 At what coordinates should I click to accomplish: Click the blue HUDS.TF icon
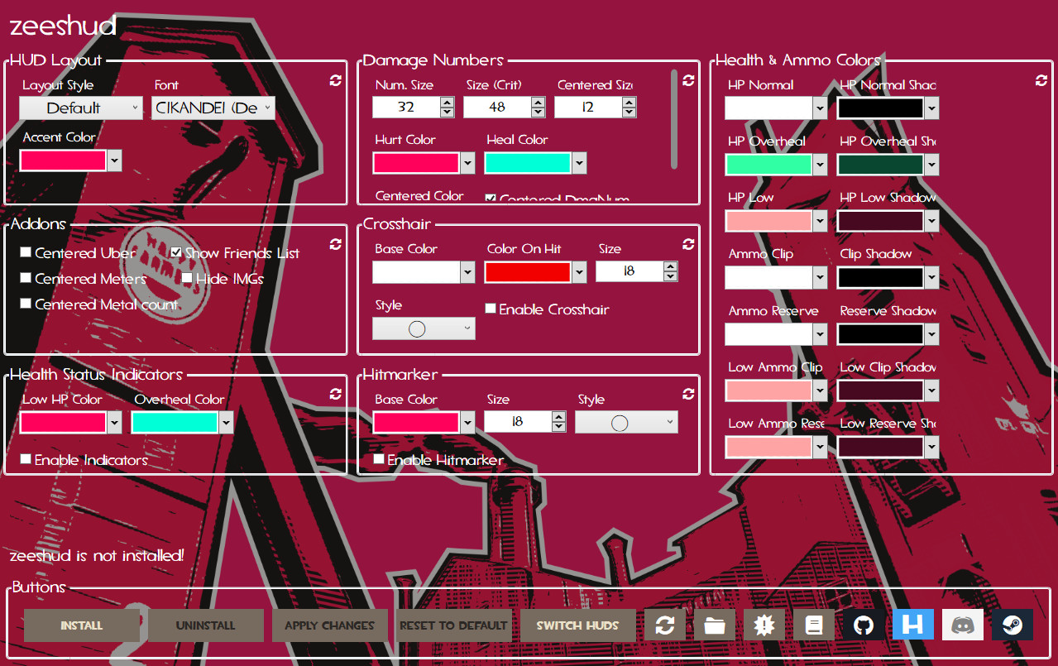[912, 625]
